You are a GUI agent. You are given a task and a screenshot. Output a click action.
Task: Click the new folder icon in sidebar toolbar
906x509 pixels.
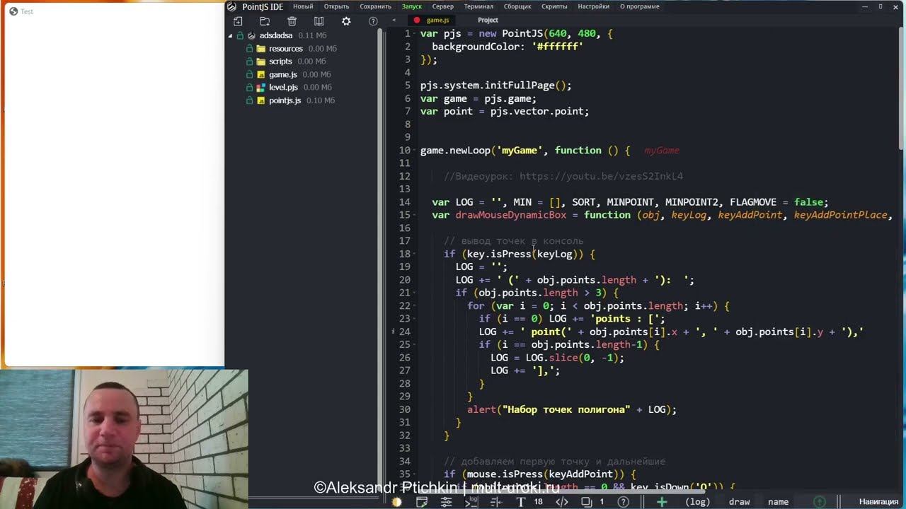pyautogui.click(x=265, y=21)
